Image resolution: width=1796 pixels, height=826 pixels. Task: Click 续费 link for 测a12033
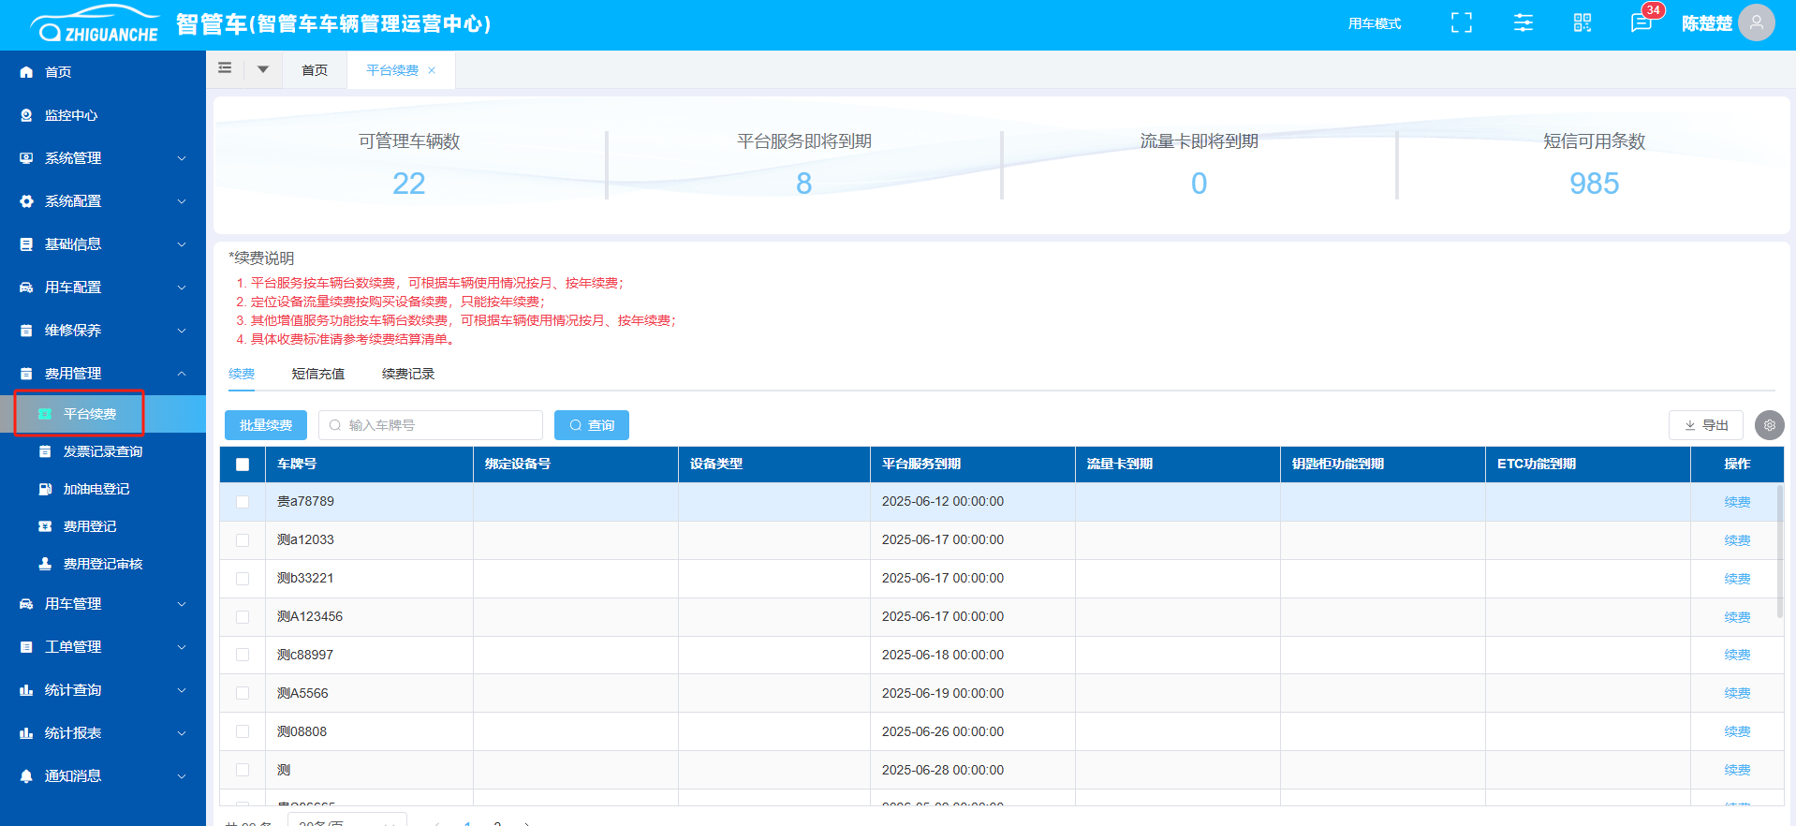tap(1737, 540)
